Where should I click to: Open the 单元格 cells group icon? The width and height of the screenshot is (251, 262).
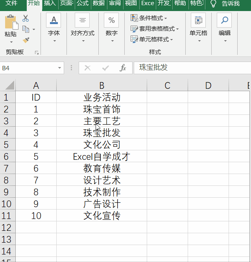pos(198,20)
